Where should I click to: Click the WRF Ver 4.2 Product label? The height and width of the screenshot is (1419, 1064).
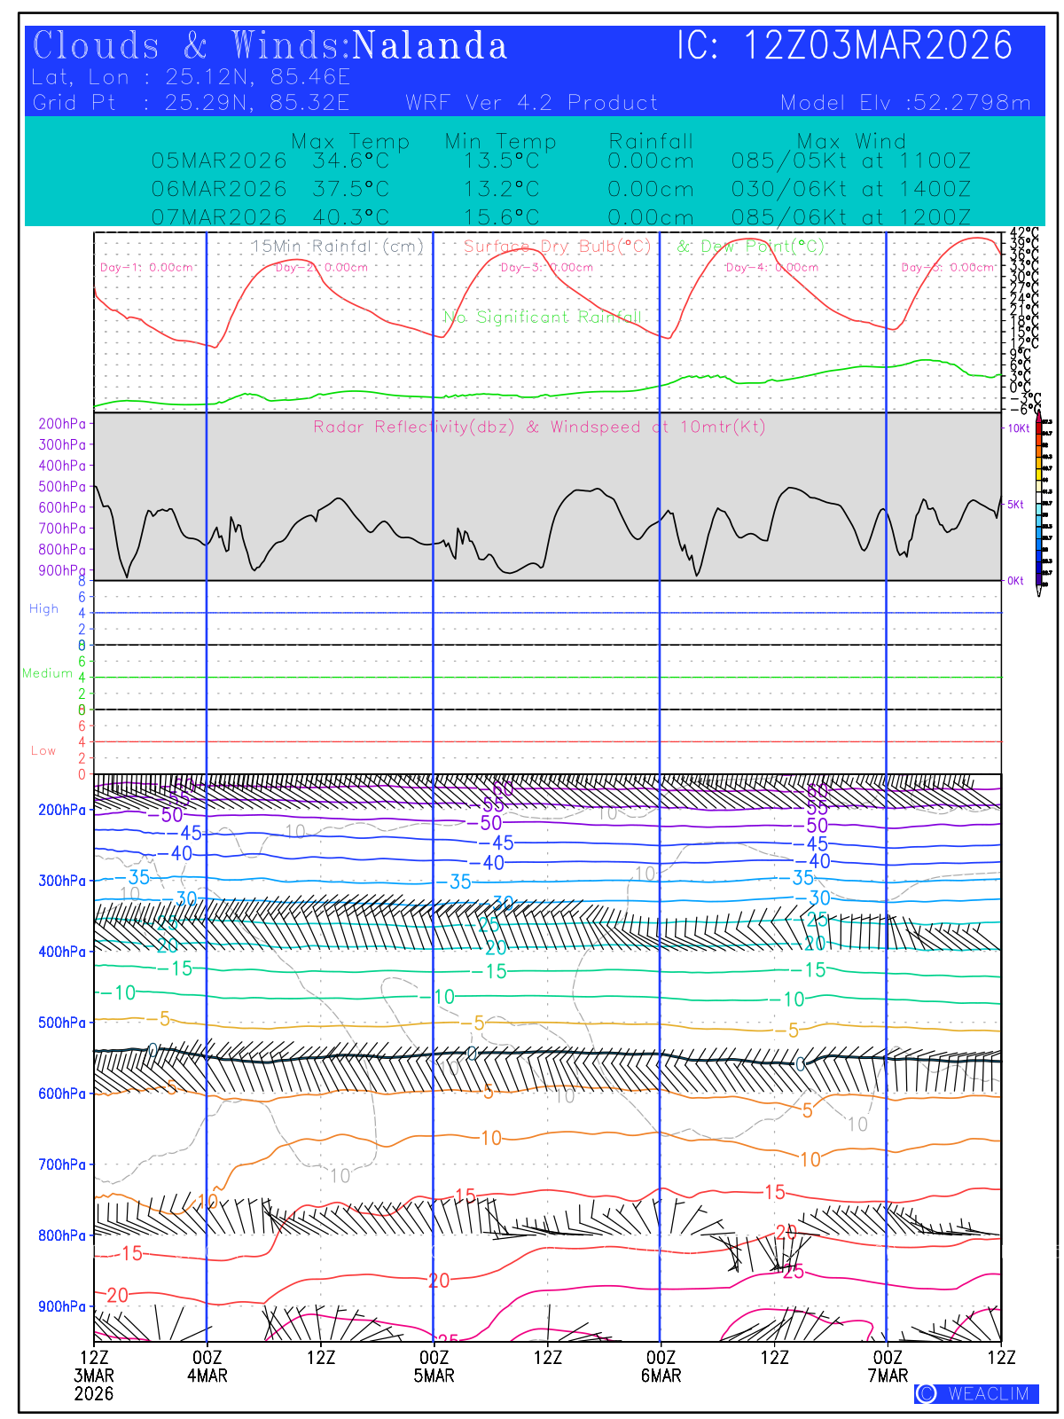click(532, 103)
